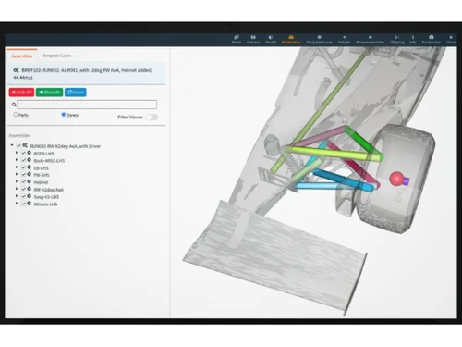Click the gear icon next to Helmet

click(x=30, y=181)
